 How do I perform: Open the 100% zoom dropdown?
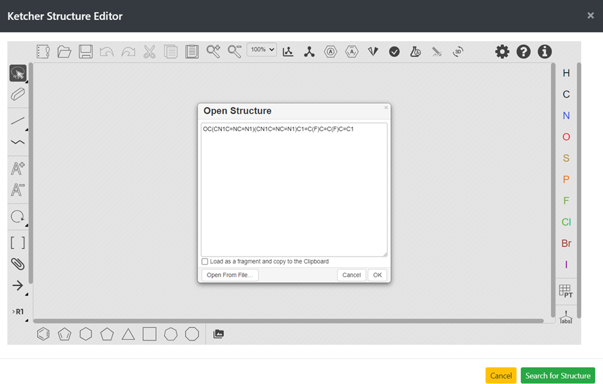pos(262,49)
